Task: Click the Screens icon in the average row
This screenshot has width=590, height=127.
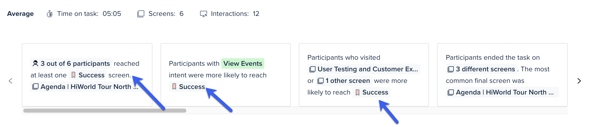Action: [141, 14]
